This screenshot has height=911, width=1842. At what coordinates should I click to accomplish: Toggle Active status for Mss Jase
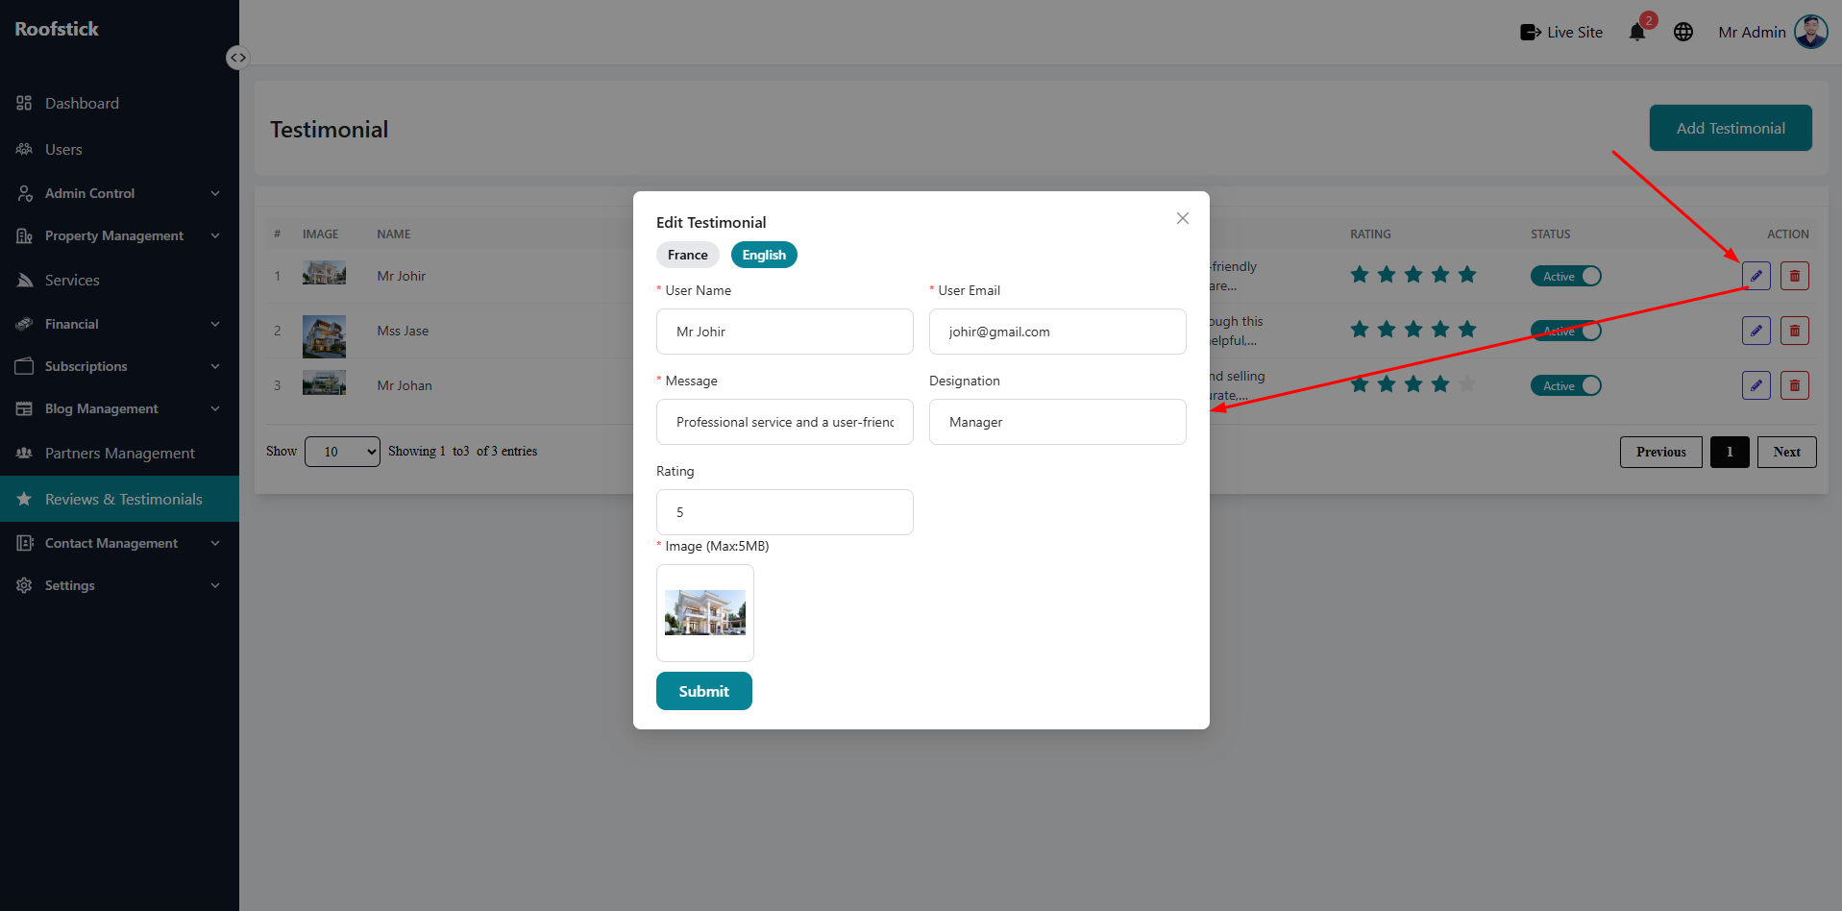pos(1566,331)
